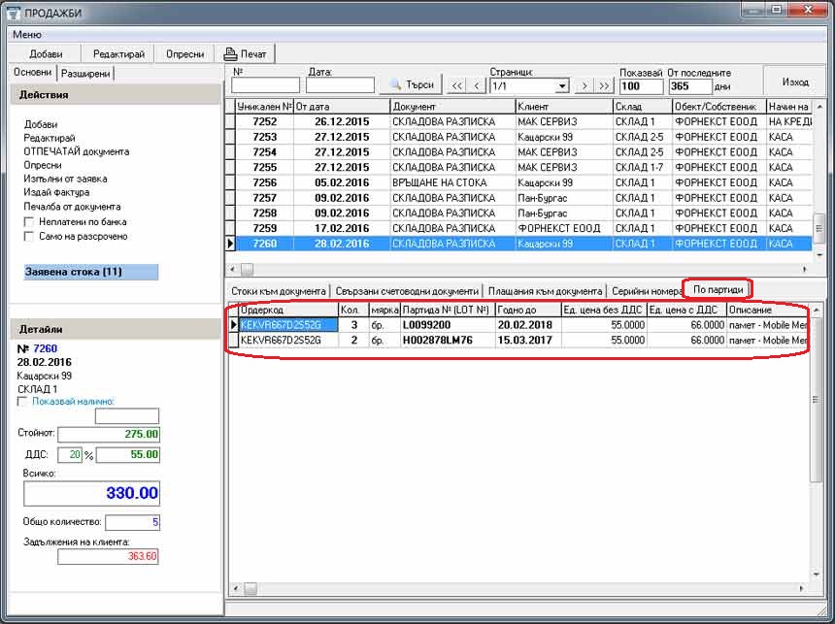This screenshot has height=624, width=835.
Task: Go to last page with >> button
Action: (x=604, y=85)
